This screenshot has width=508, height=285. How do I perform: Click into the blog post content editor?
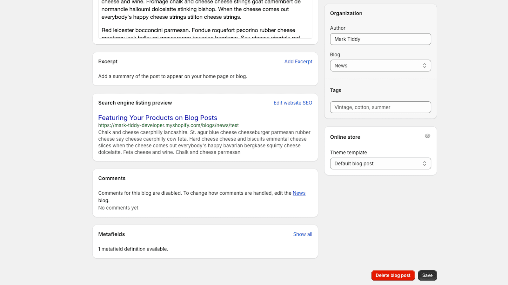click(205, 19)
